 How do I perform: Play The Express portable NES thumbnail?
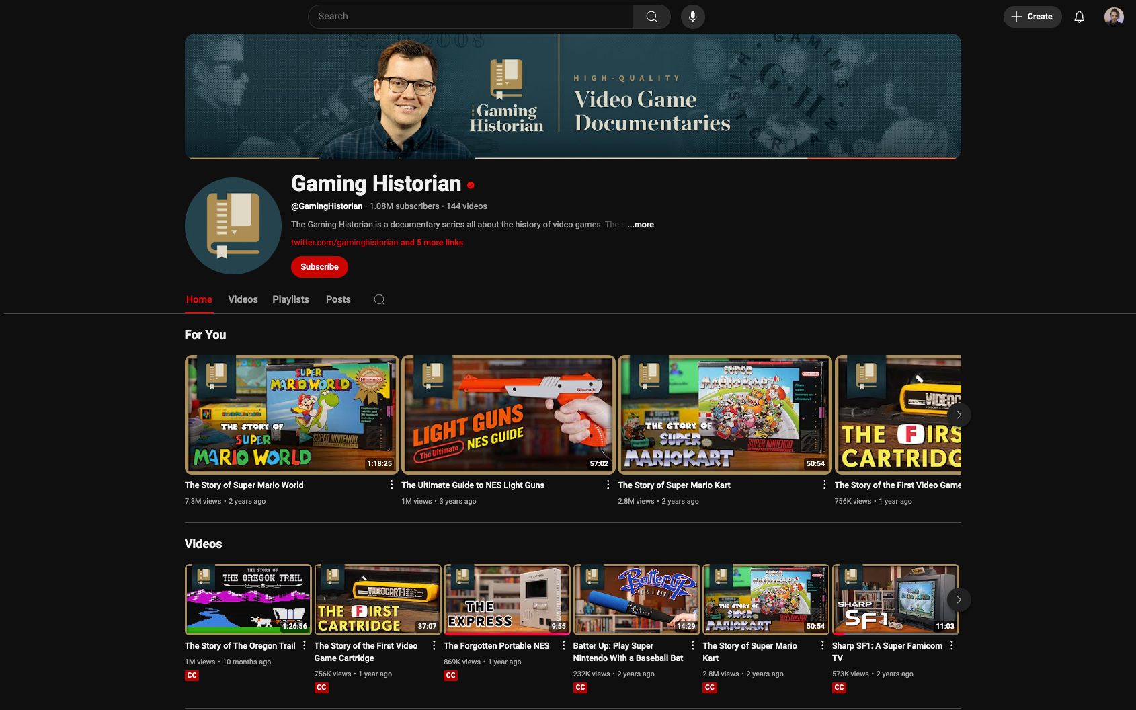tap(507, 600)
